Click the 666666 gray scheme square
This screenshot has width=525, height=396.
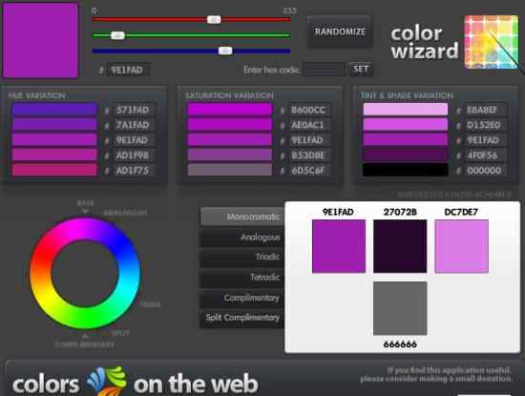tap(400, 308)
